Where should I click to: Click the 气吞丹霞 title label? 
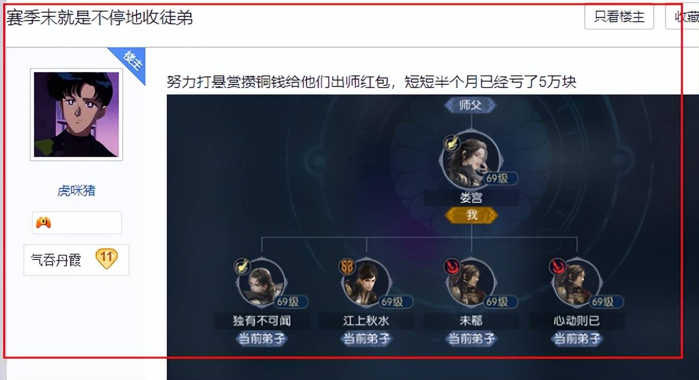pyautogui.click(x=56, y=260)
